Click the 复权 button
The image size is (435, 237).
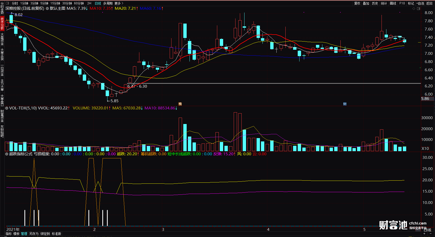coord(357,3)
